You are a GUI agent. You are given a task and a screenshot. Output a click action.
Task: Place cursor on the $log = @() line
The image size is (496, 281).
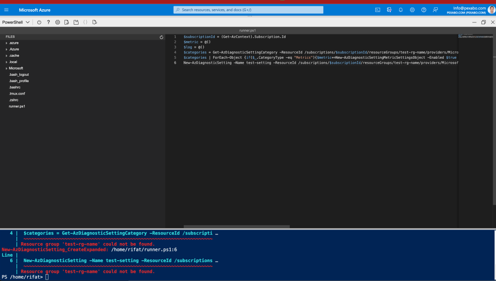point(193,47)
